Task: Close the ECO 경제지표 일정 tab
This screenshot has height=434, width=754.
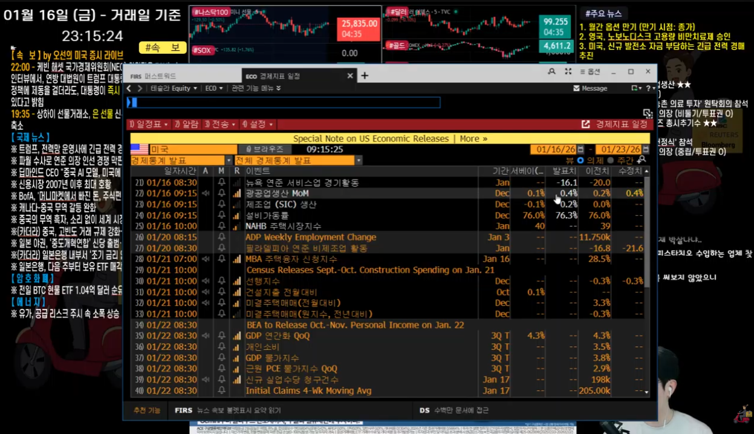Action: pos(349,76)
